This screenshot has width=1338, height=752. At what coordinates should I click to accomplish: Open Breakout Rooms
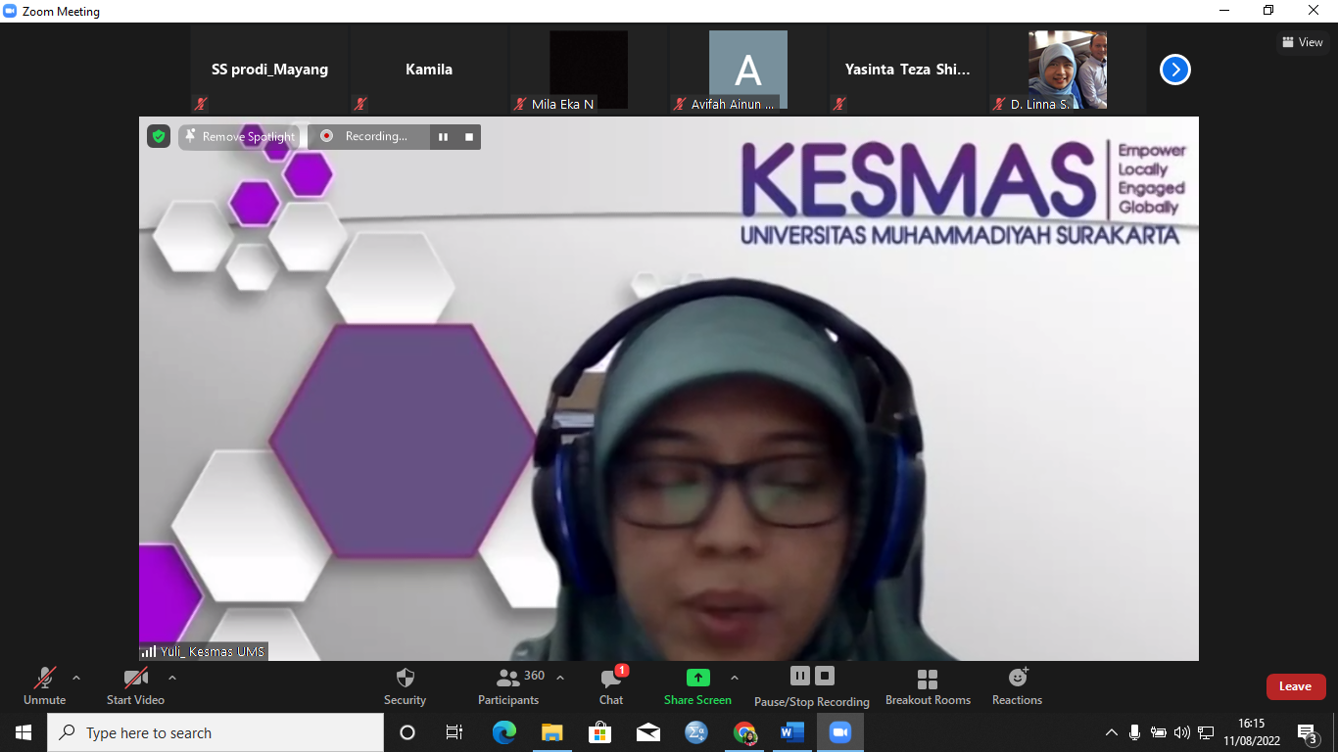click(x=928, y=685)
